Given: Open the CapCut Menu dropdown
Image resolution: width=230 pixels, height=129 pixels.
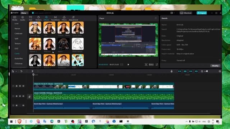Looking at the screenshot, I should click(x=24, y=13).
